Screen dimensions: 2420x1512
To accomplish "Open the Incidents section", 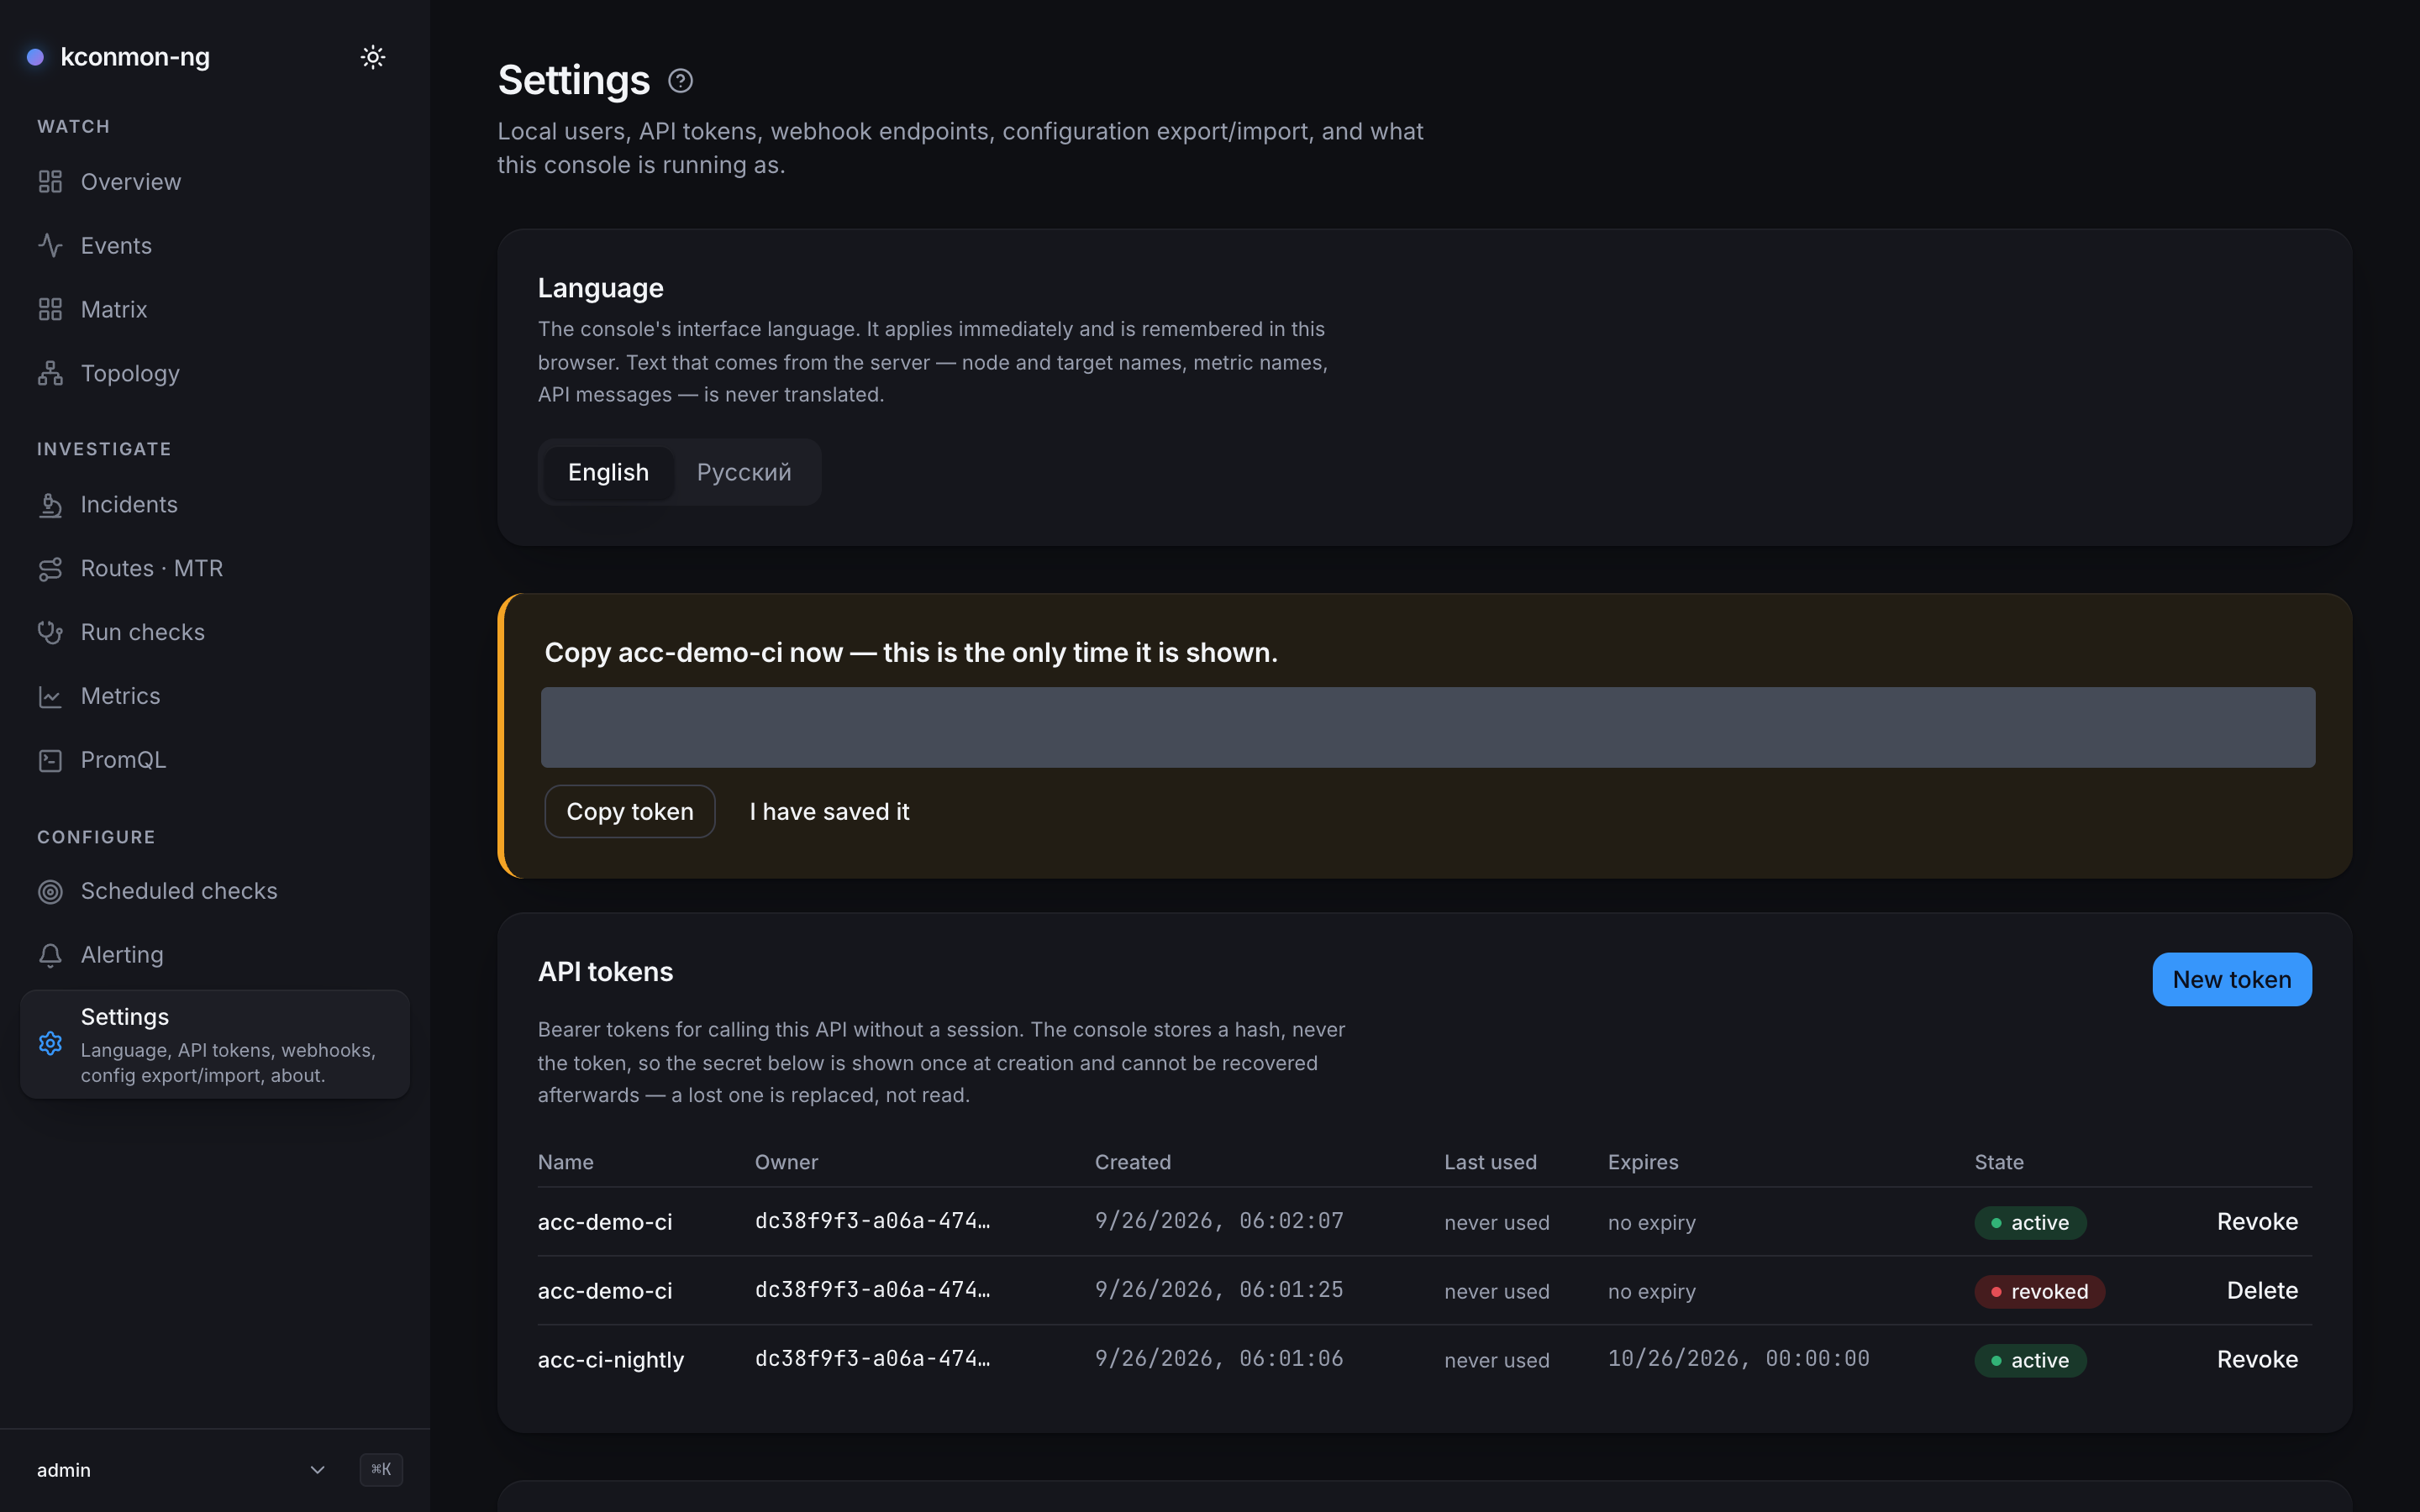I will (x=215, y=505).
